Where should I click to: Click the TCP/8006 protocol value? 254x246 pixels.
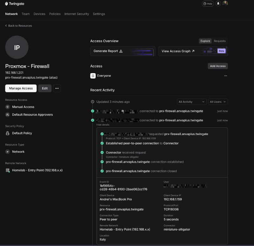171,209
